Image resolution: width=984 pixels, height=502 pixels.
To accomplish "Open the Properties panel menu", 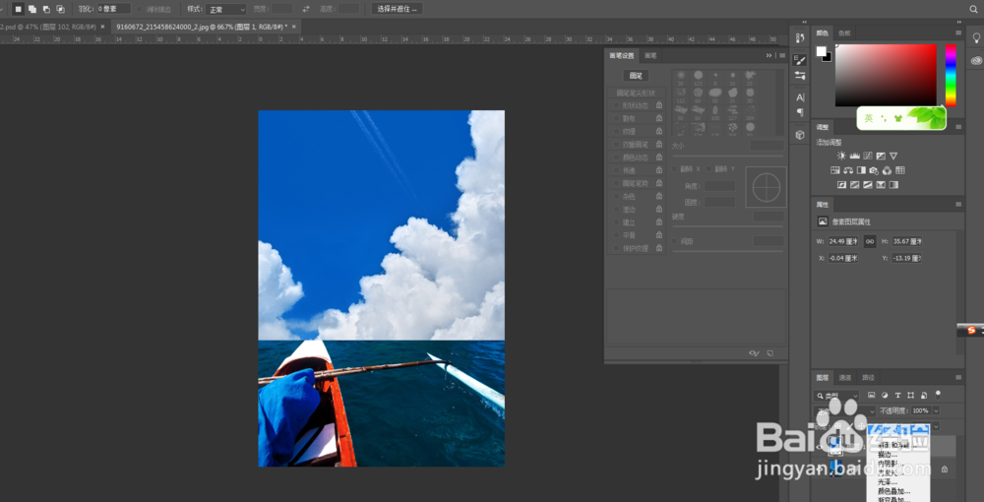I will tap(958, 205).
